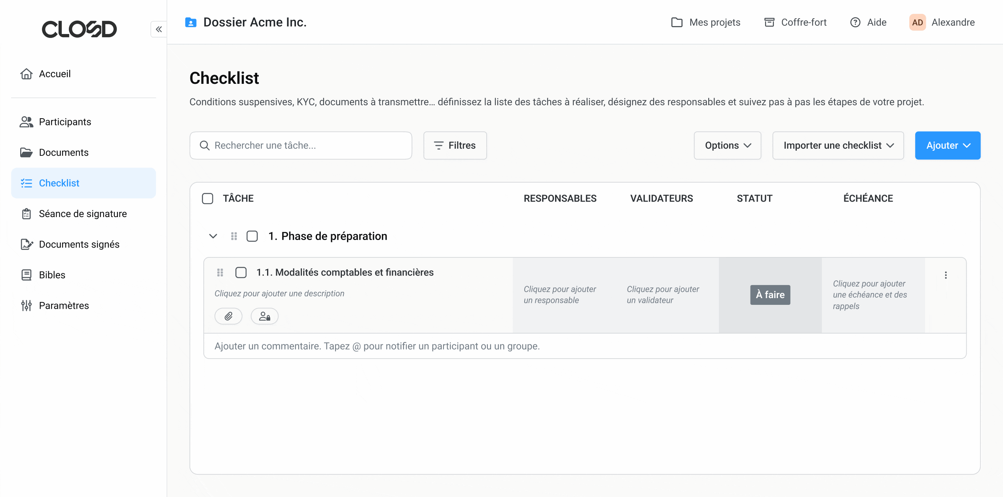
Task: Collapse the sidebar with double-chevron icon
Action: tap(159, 29)
